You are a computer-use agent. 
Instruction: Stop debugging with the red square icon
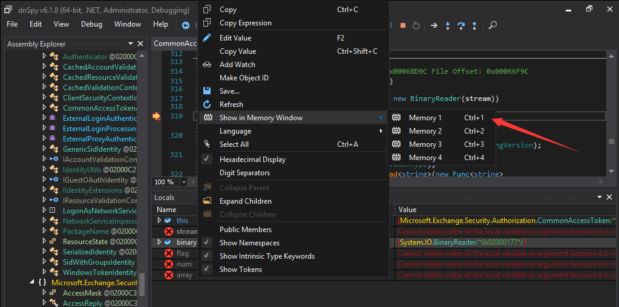tap(403, 25)
